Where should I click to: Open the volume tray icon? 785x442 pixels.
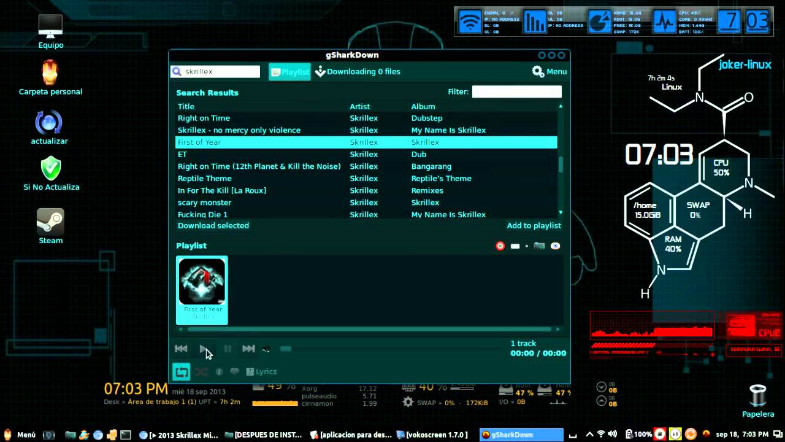pyautogui.click(x=612, y=434)
